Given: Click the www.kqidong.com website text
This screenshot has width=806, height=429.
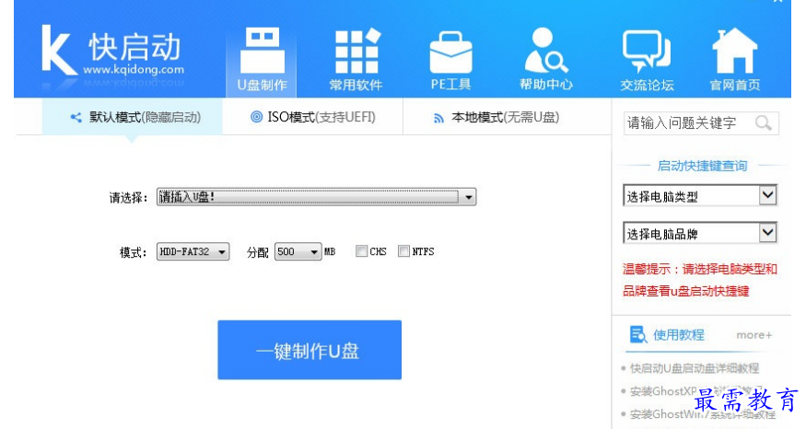Looking at the screenshot, I should (x=134, y=69).
